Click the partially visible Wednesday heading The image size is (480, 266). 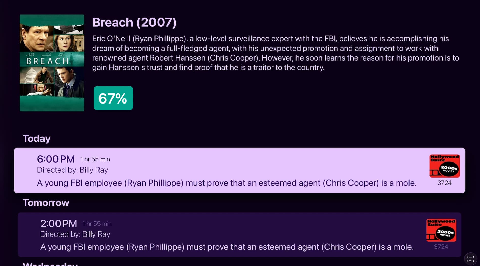click(50, 264)
